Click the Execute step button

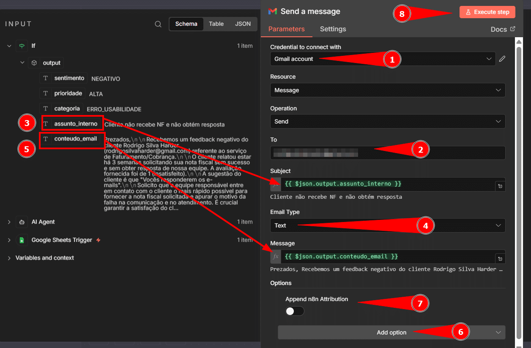tap(487, 12)
